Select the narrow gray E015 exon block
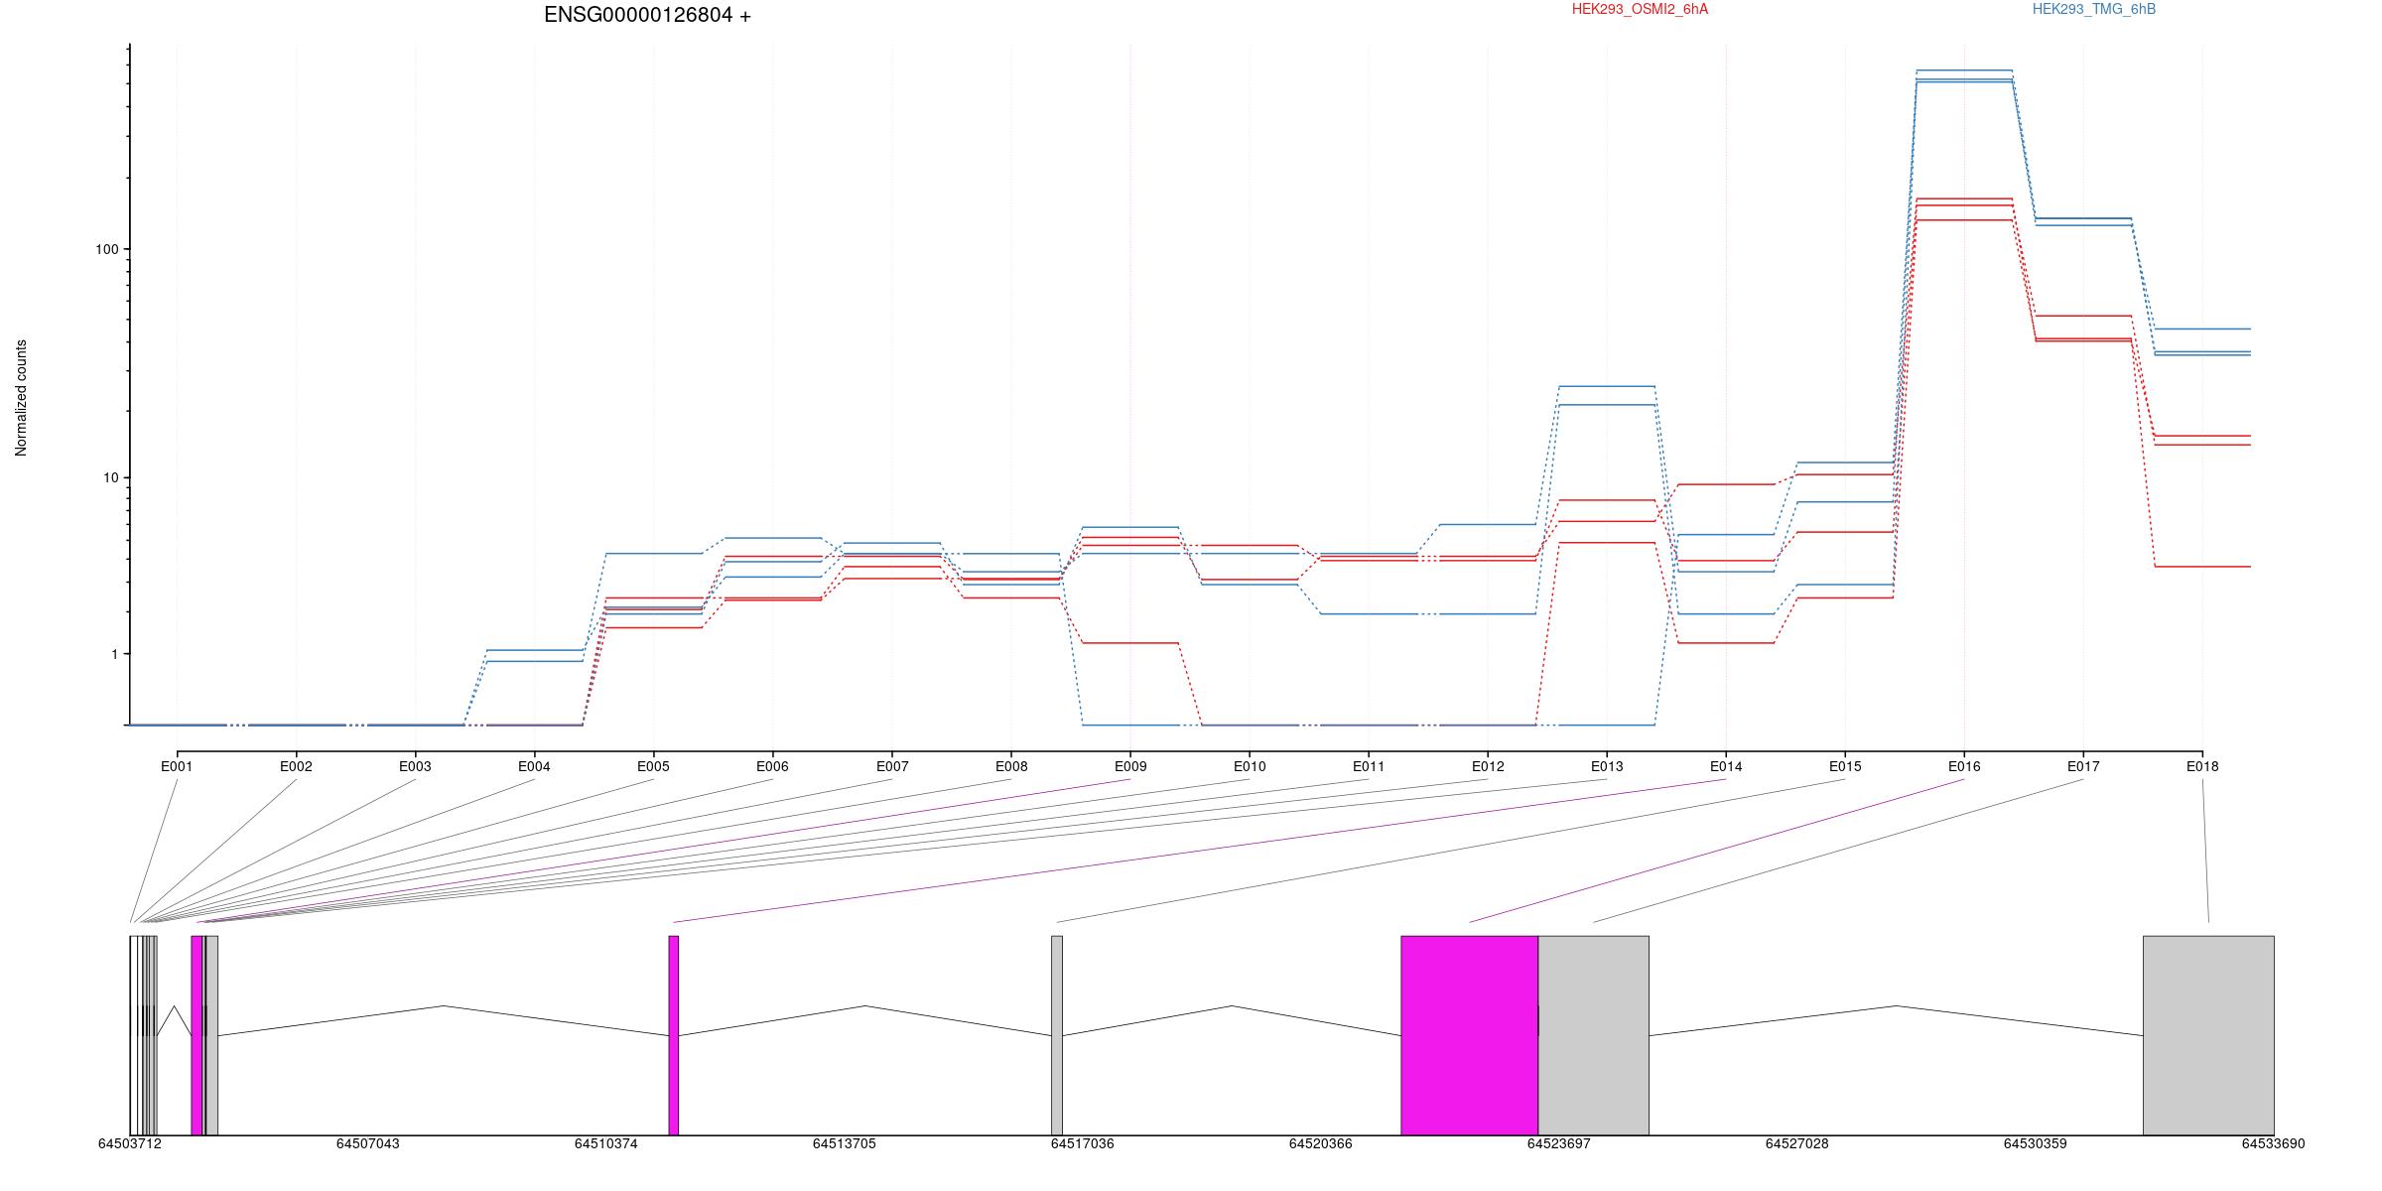This screenshot has width=2382, height=1191. (x=1057, y=1035)
